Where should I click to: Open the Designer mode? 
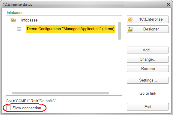point(148,29)
